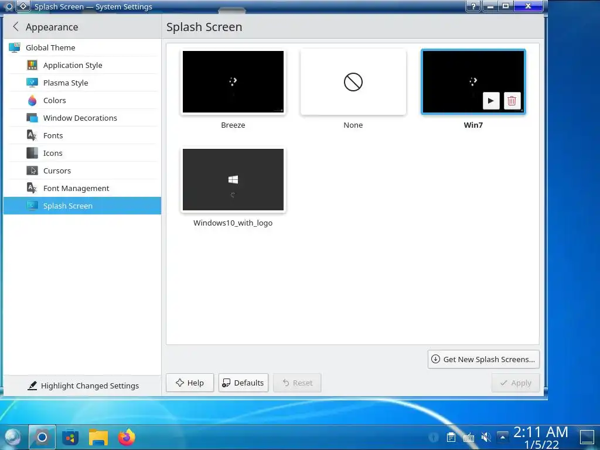Screen dimensions: 600x450
Task: Select the Splash Screen sidebar entry
Action: point(82,206)
